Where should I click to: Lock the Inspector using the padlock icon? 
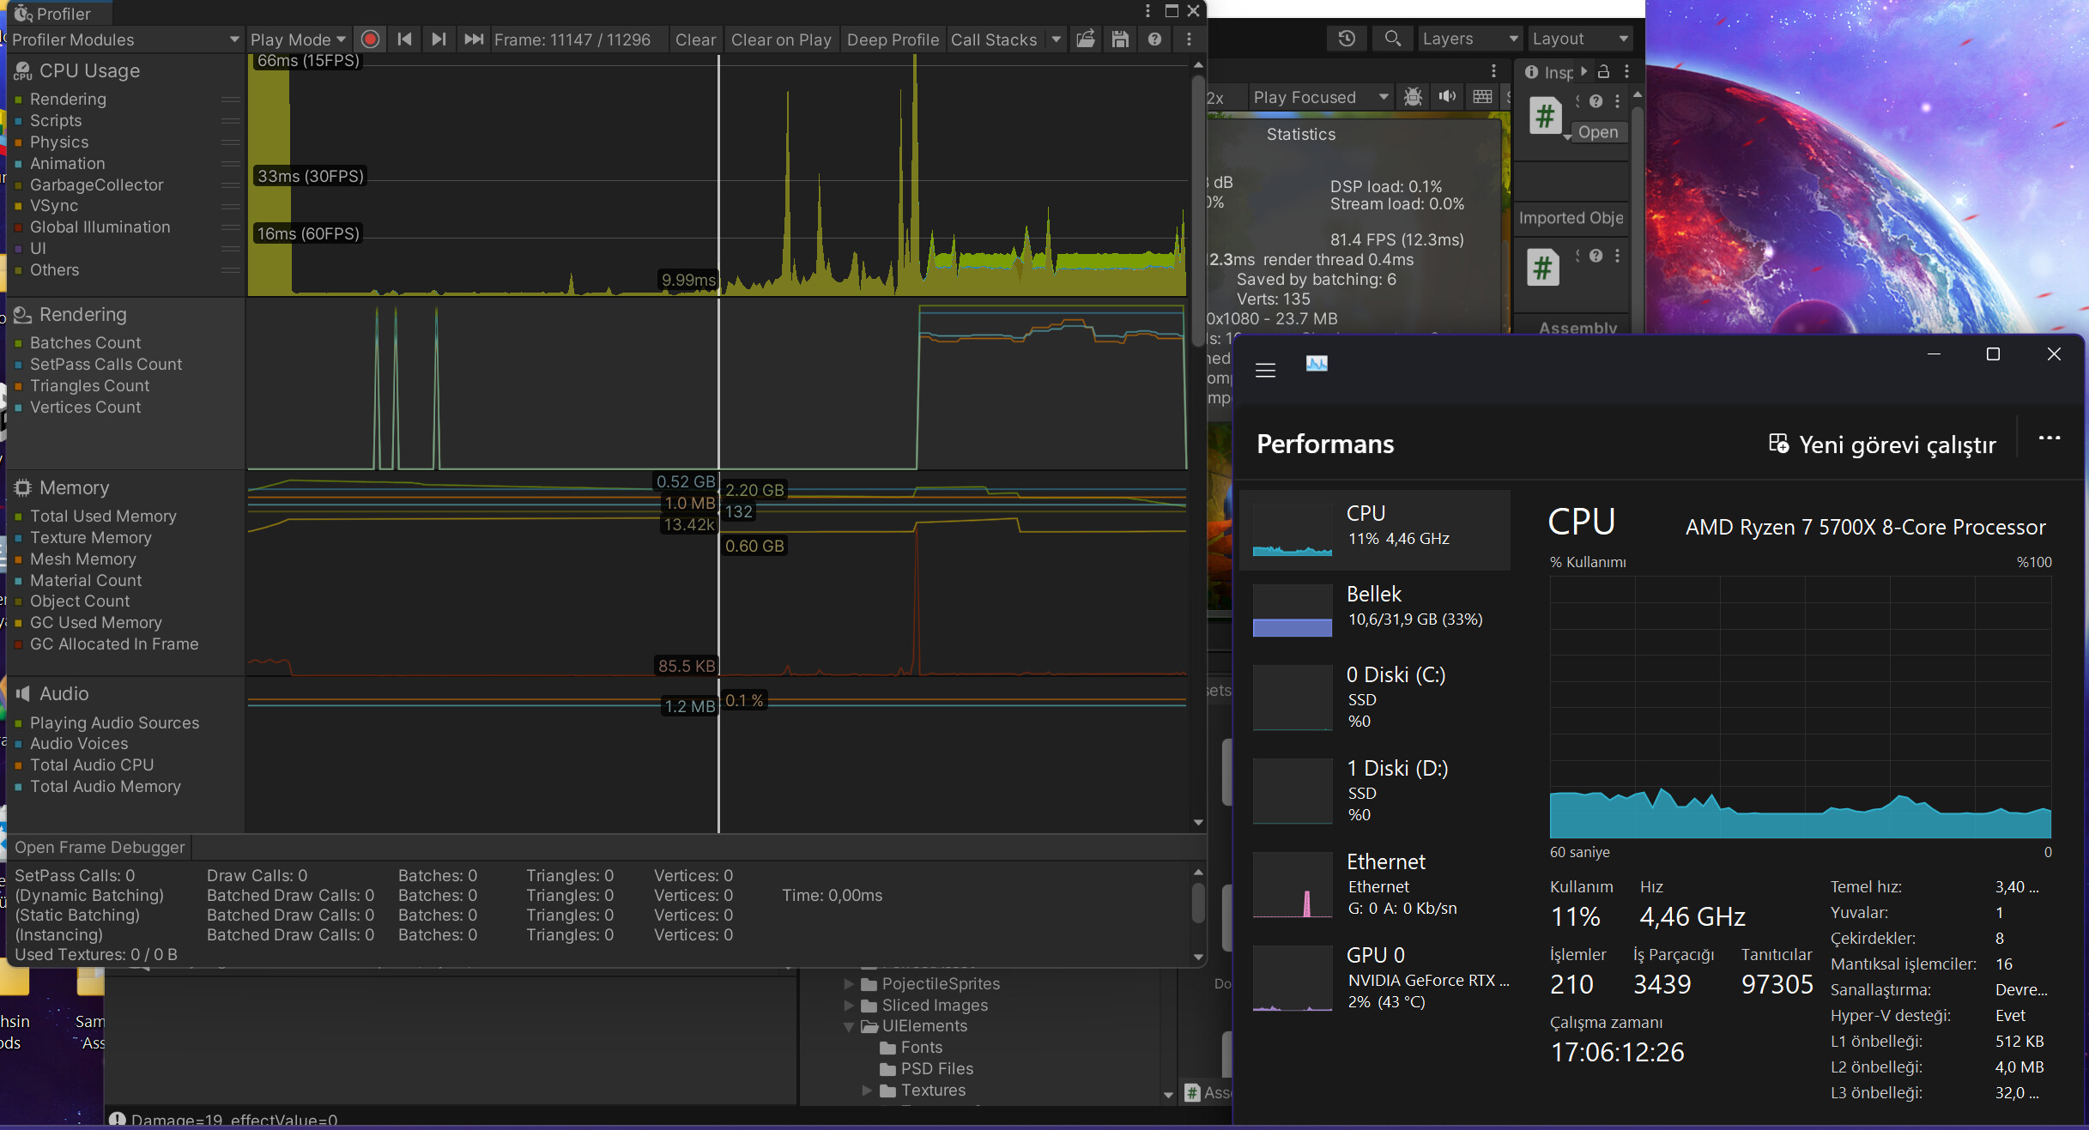[1603, 72]
